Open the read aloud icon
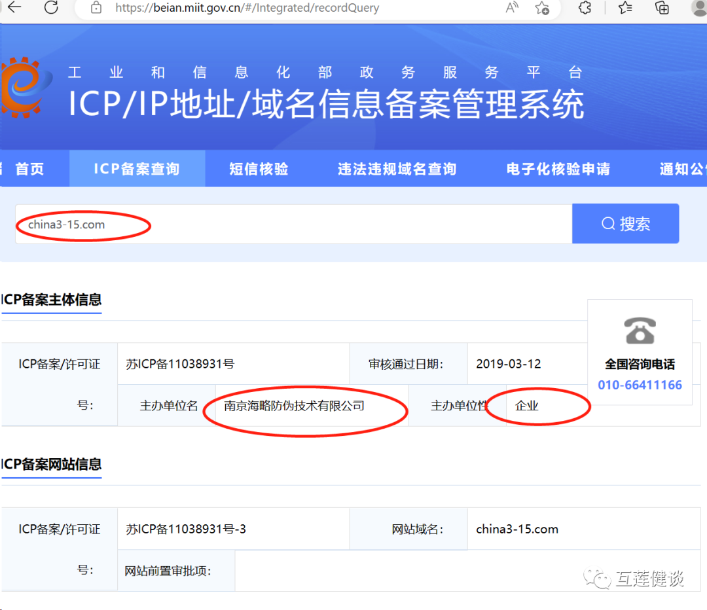707x610 pixels. click(512, 7)
